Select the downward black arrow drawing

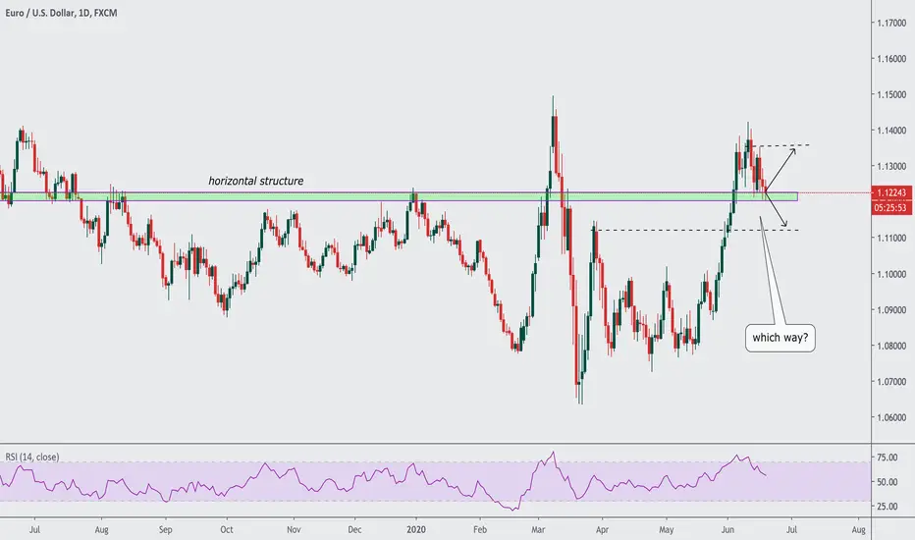coord(777,209)
